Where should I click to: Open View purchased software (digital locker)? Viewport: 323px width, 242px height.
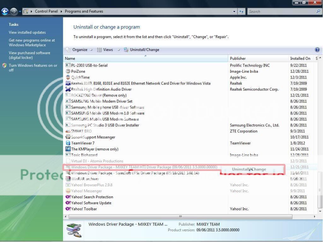coord(29,55)
